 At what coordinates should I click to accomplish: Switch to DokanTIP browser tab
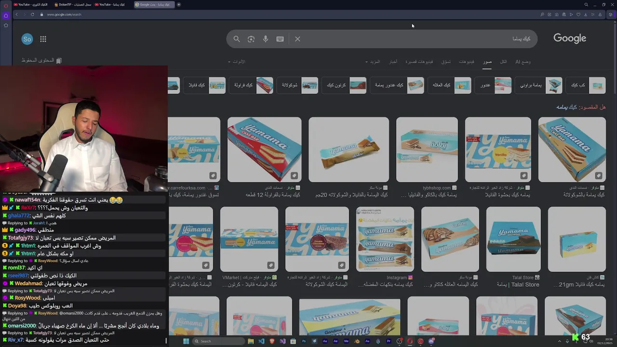(72, 4)
